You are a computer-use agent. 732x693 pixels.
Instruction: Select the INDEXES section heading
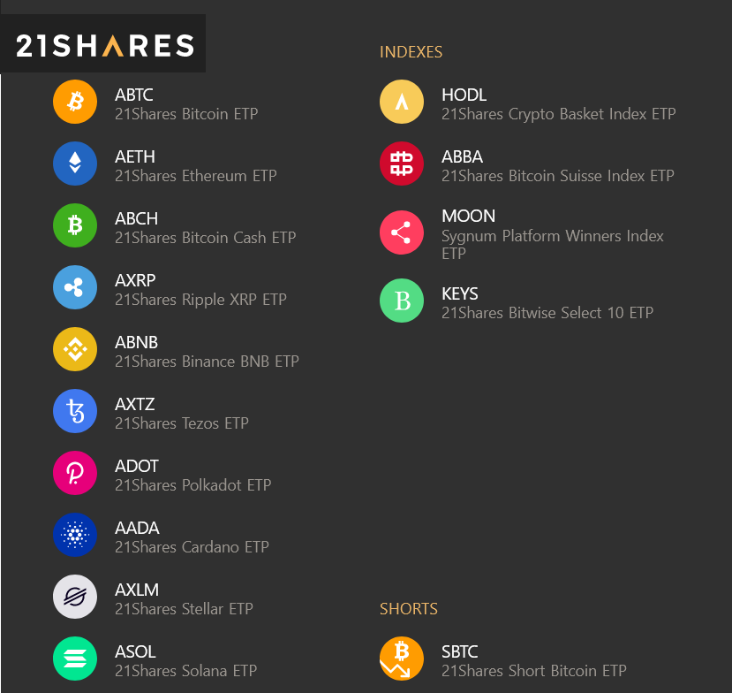[x=411, y=52]
